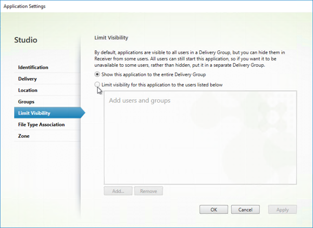Select Groups in the sidebar
The width and height of the screenshot is (313, 228).
tap(26, 102)
